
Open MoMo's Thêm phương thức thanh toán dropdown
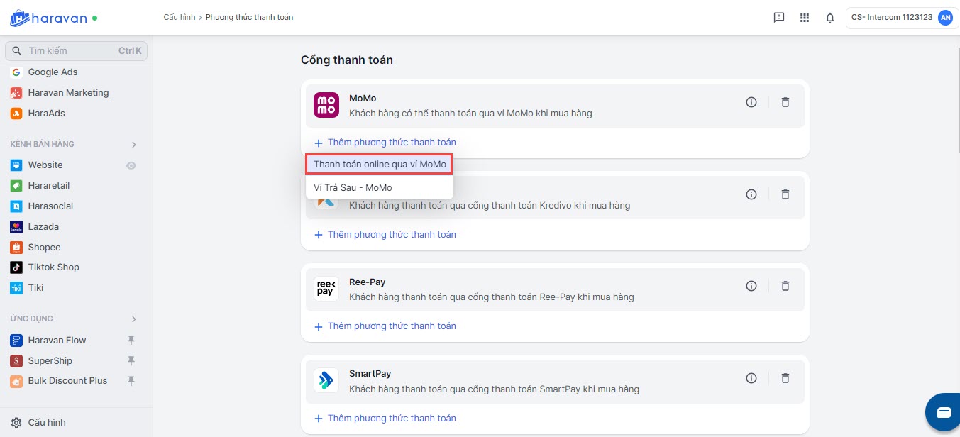point(385,143)
